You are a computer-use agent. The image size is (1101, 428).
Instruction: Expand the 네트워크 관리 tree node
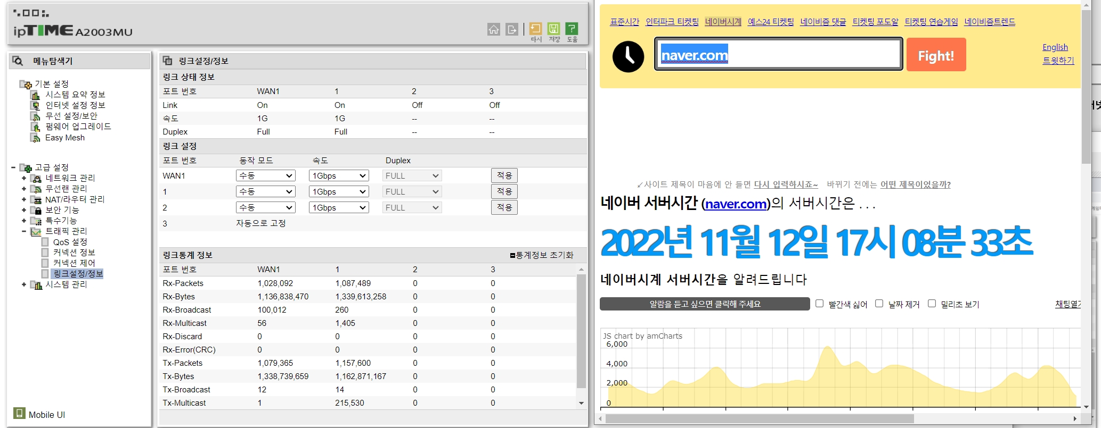(24, 178)
